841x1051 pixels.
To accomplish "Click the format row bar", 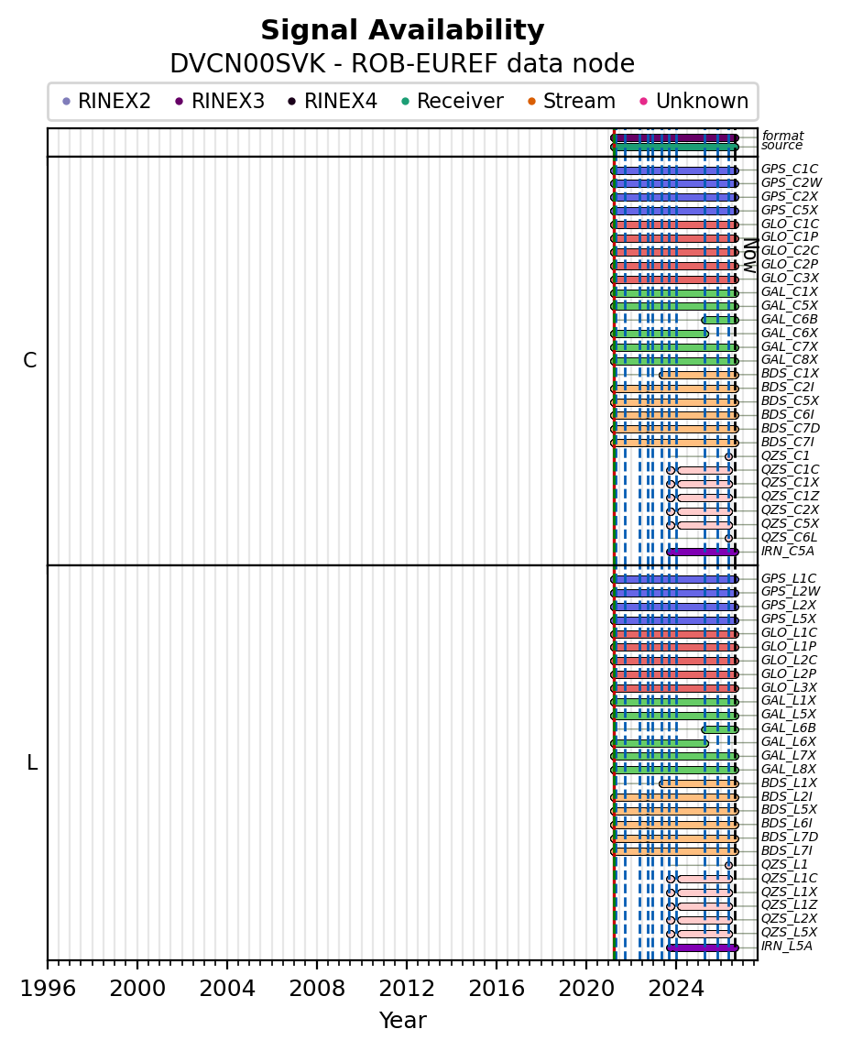I will click(x=675, y=137).
